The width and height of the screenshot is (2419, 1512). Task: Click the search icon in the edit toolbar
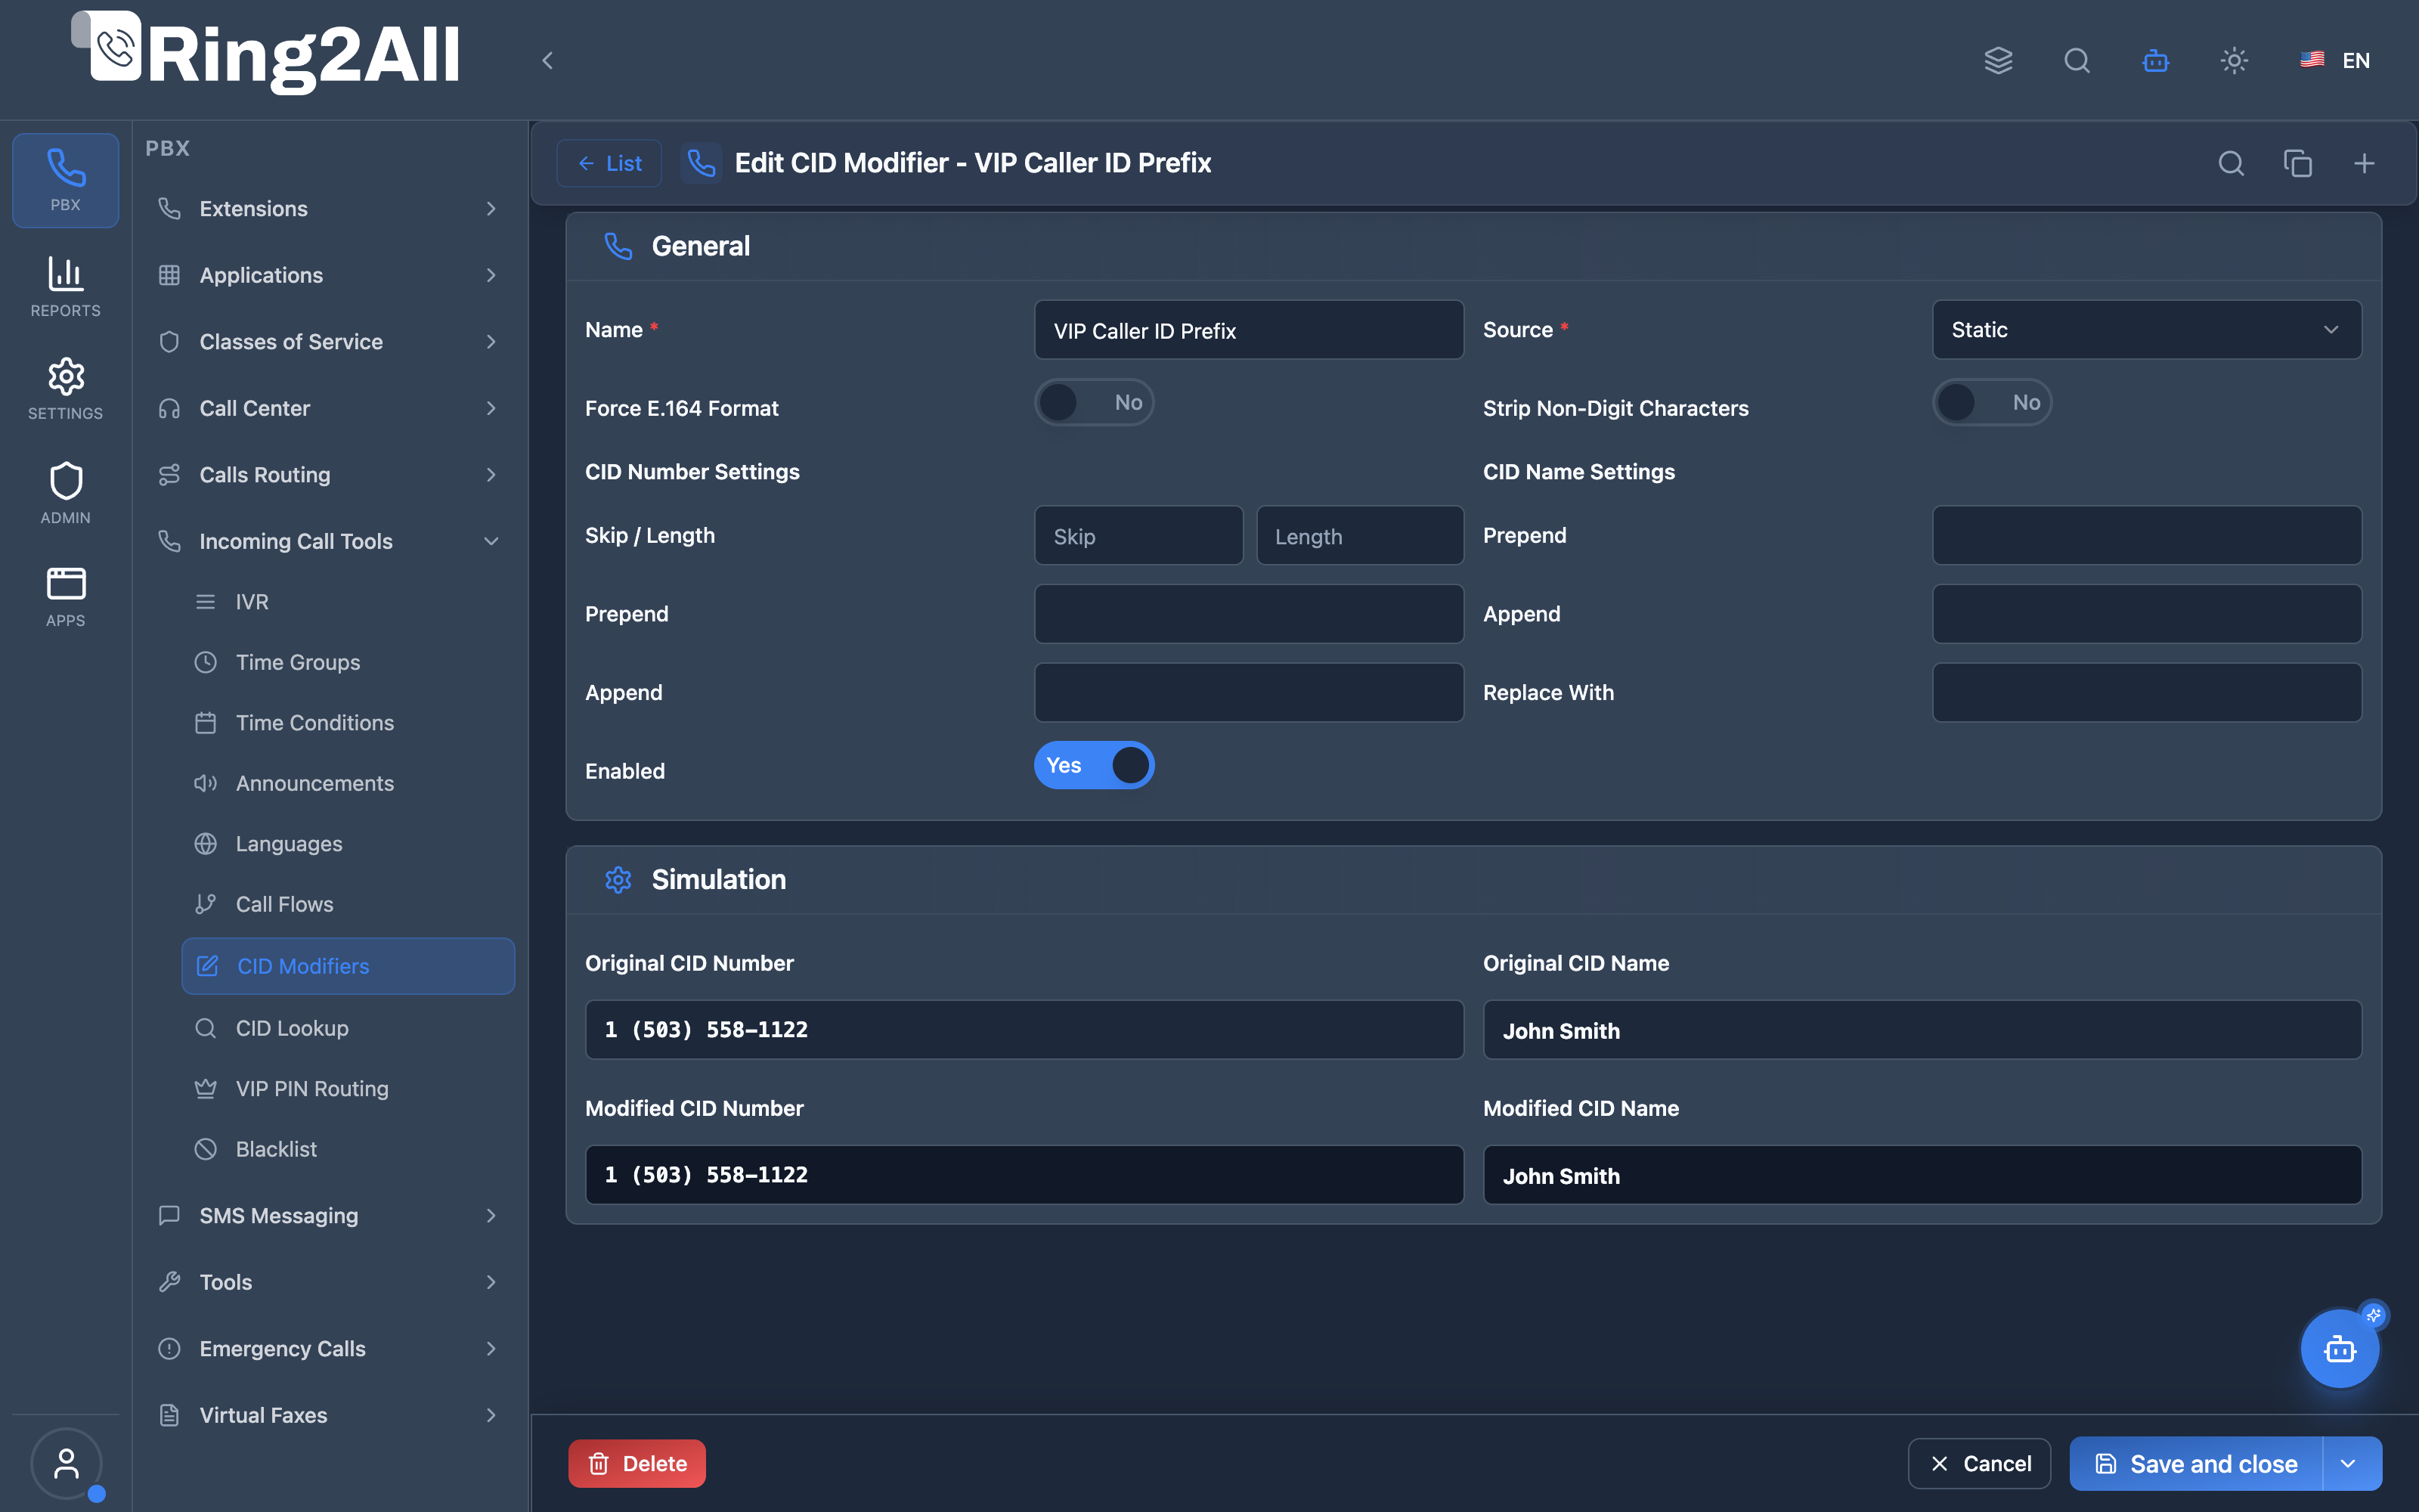click(2231, 163)
